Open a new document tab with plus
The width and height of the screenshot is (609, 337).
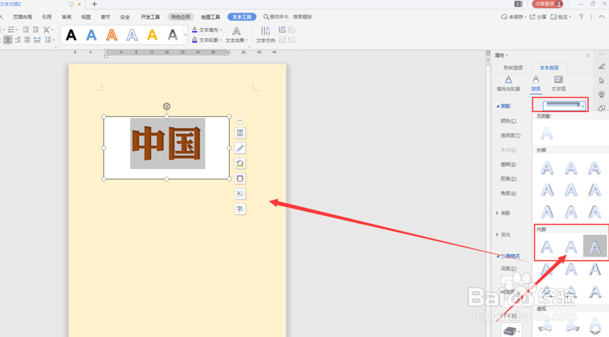coord(94,4)
